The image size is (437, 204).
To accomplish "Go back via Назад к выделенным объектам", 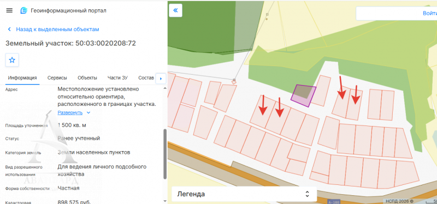I will point(57,29).
